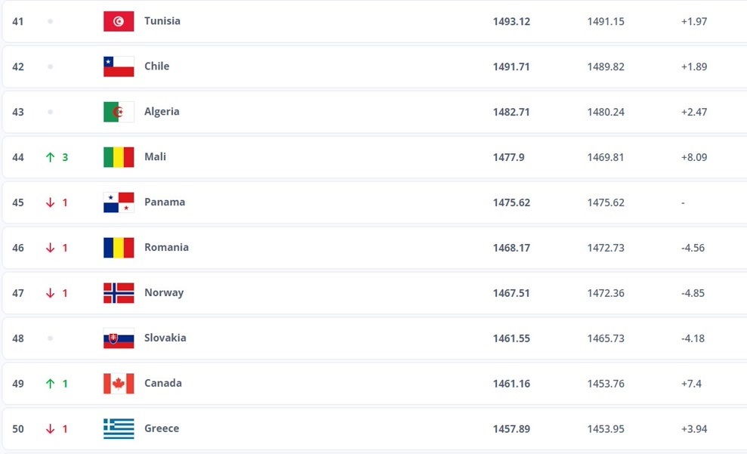747x454 pixels.
Task: Click the Mali flag icon
Action: (119, 157)
